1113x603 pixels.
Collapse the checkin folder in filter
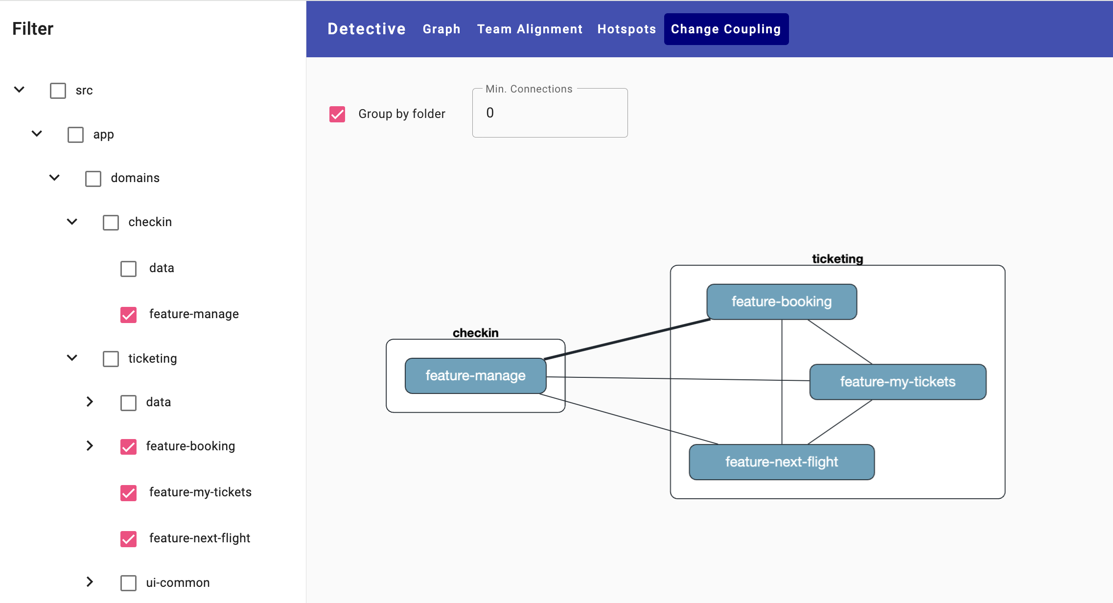coord(72,222)
